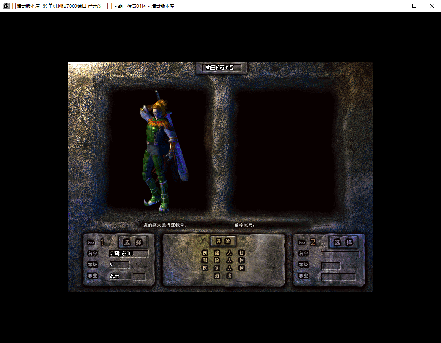The image size is (441, 343).
Task: Click the slot 1 职业 label
Action: point(92,276)
